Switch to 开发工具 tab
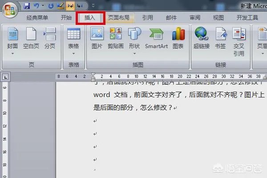Screen dimensions: 267x178 click(247, 17)
